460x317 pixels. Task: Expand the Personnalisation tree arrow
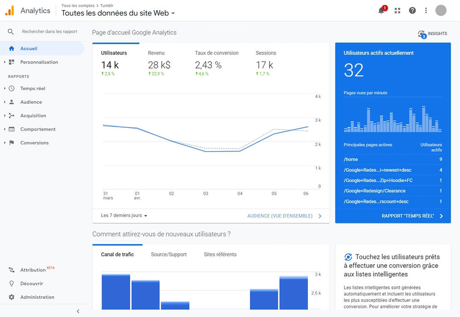(5, 62)
